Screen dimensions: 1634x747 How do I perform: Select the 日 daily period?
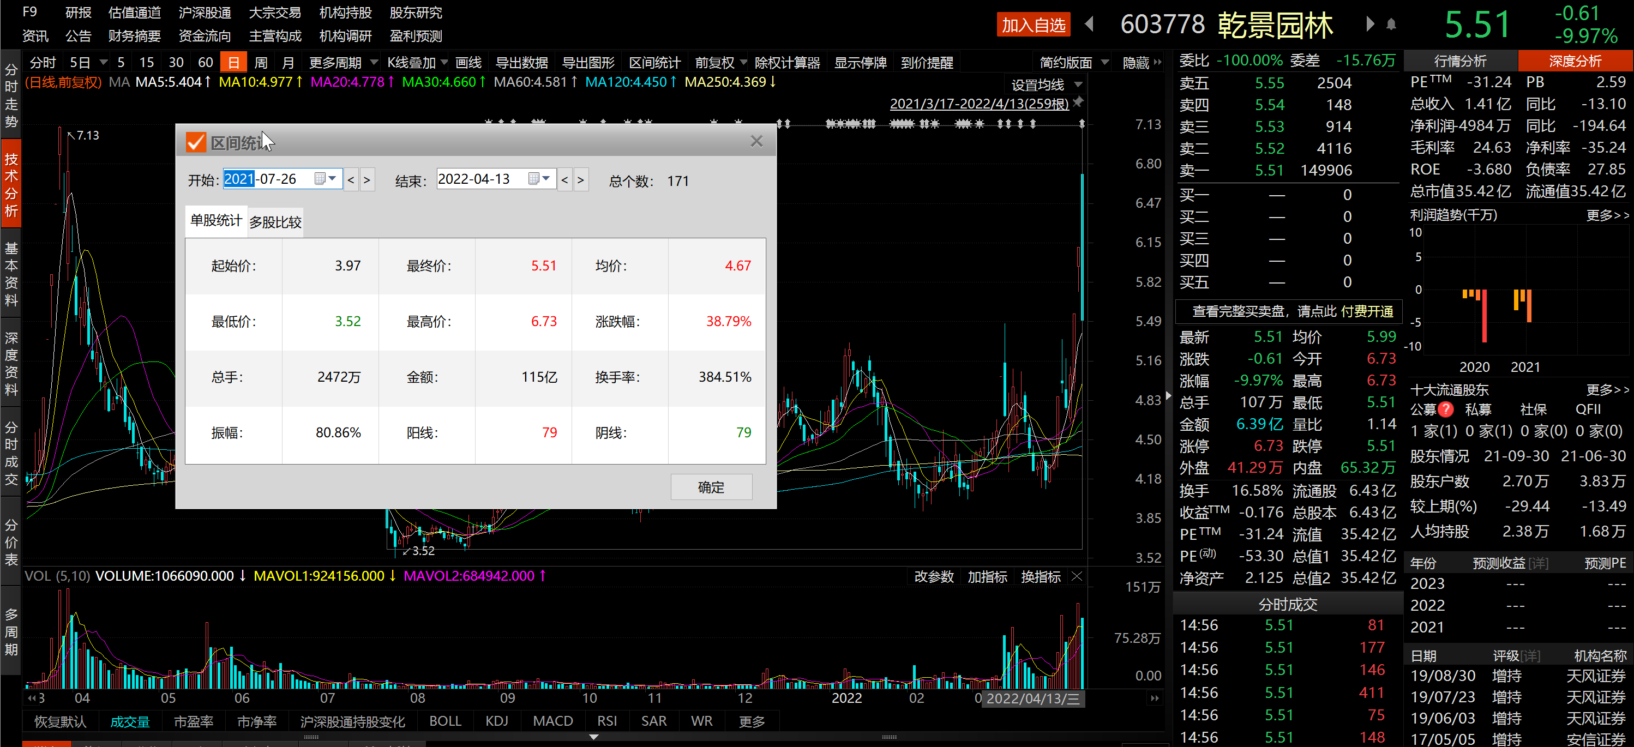233,62
